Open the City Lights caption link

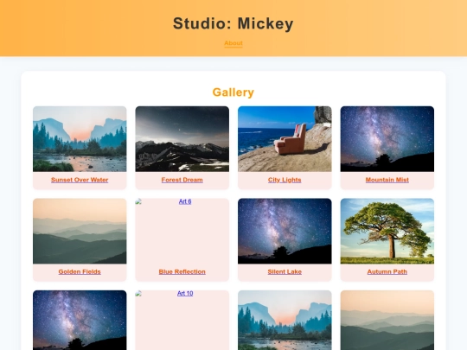point(285,180)
